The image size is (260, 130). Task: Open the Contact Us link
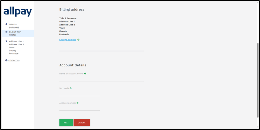tap(14, 60)
